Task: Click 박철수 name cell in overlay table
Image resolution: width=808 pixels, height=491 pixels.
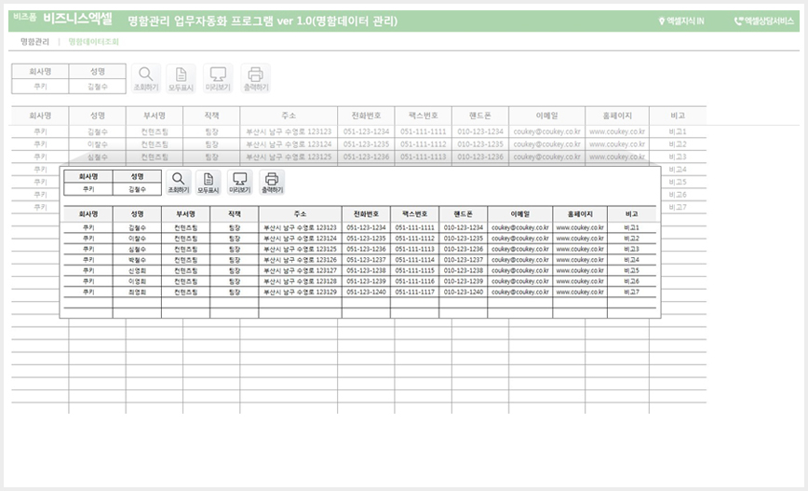Action: [137, 260]
